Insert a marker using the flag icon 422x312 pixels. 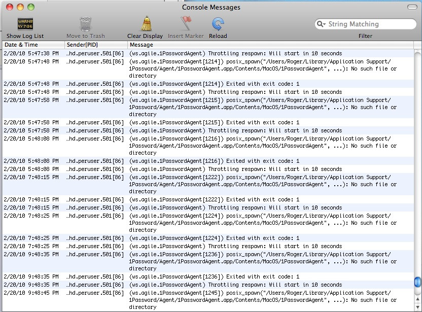click(186, 23)
